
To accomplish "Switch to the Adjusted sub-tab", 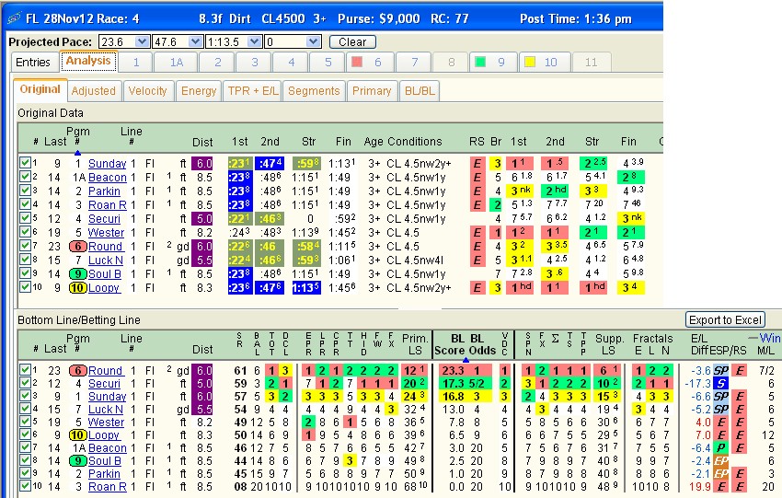I will click(x=93, y=91).
